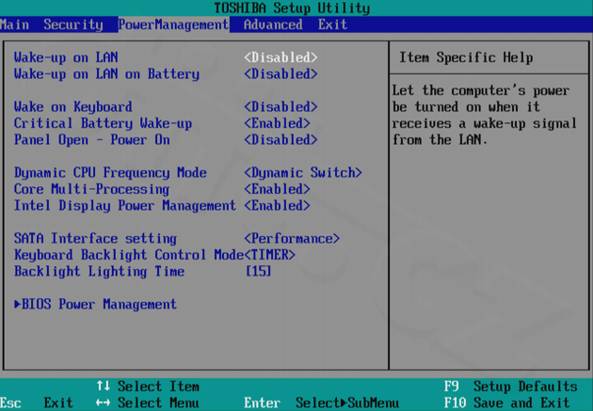The width and height of the screenshot is (593, 411).
Task: Click the up-down arrows Select Item hint
Action: pyautogui.click(x=148, y=387)
